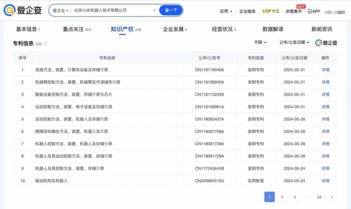Click 实用新型 type cell in row 10
The width and height of the screenshot is (351, 209).
pyautogui.click(x=256, y=181)
